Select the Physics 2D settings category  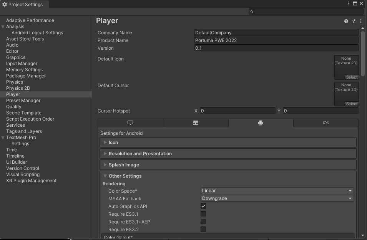tap(18, 88)
